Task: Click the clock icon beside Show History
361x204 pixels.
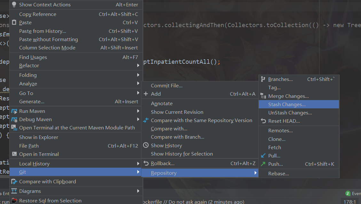Action: tap(146, 146)
